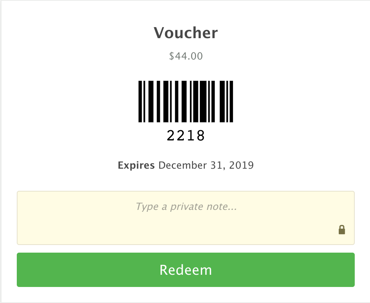The image size is (370, 303).
Task: Click the lock icon in the note field
Action: pyautogui.click(x=342, y=229)
